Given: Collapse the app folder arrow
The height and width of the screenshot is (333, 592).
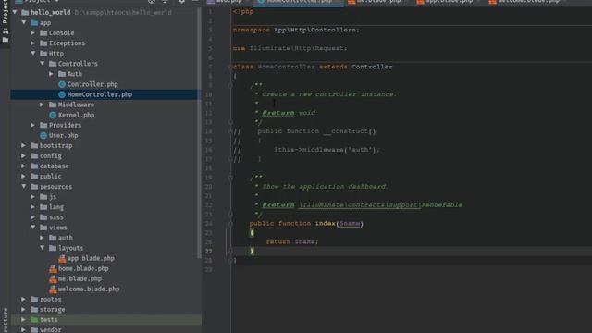Looking at the screenshot, I should point(24,22).
